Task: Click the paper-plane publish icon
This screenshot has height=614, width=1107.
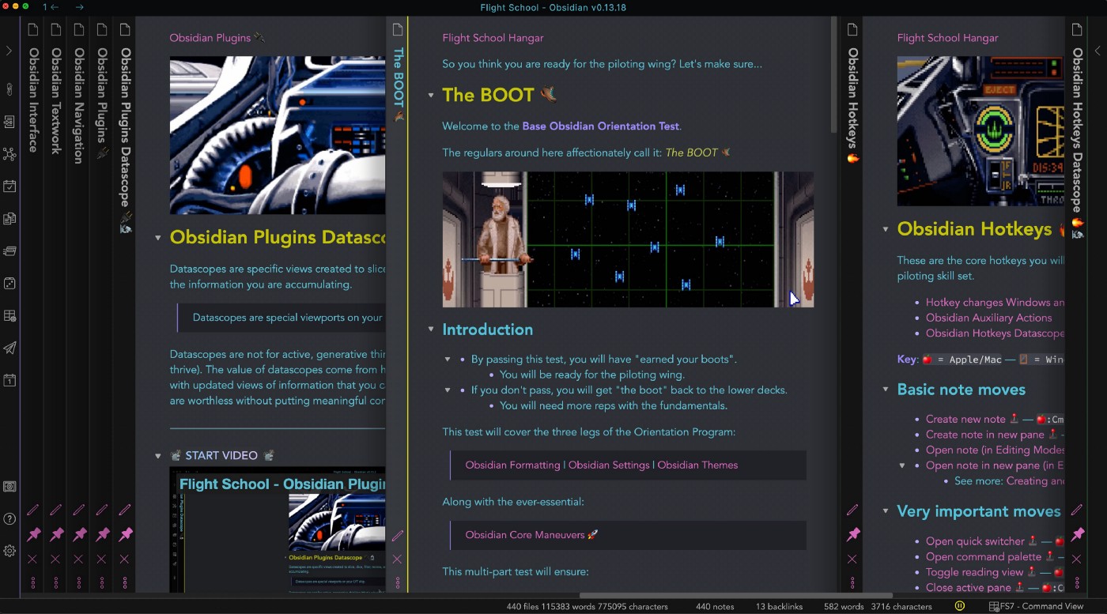Action: 10,348
